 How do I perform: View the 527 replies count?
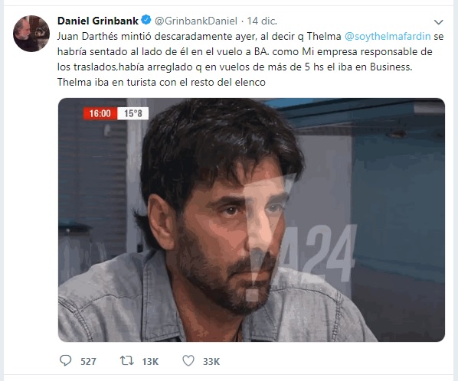pyautogui.click(x=88, y=362)
